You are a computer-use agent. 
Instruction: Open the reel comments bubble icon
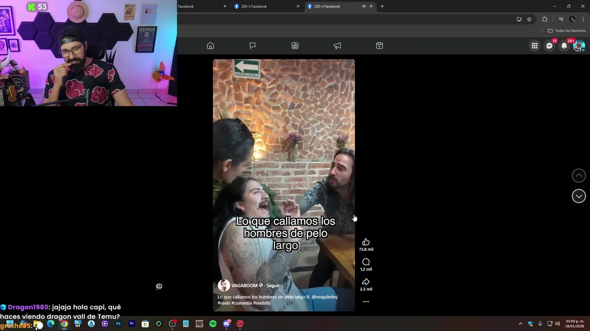point(366,262)
